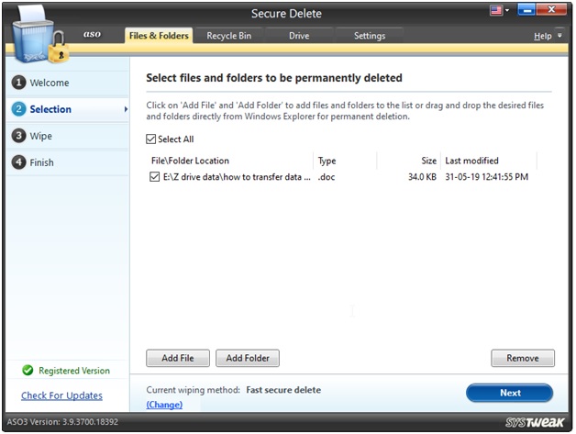Click the step 4 Finish number icon
Viewport: 576px width, 434px height.
pyautogui.click(x=18, y=162)
